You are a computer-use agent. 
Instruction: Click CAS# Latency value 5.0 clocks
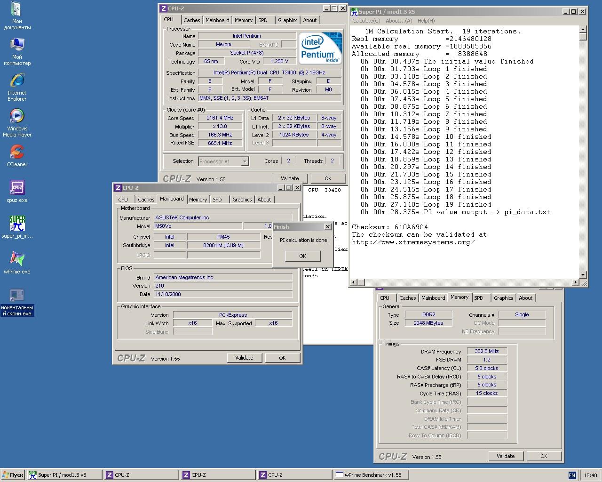(x=487, y=368)
